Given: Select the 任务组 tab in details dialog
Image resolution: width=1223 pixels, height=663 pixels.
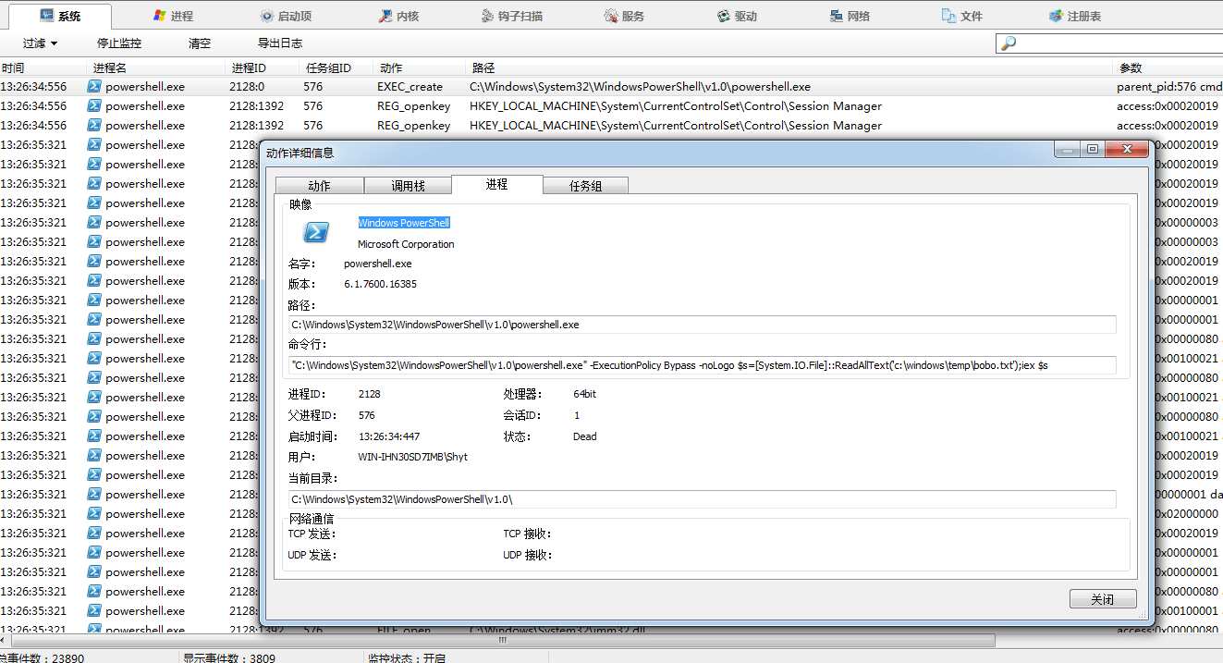Looking at the screenshot, I should click(585, 186).
